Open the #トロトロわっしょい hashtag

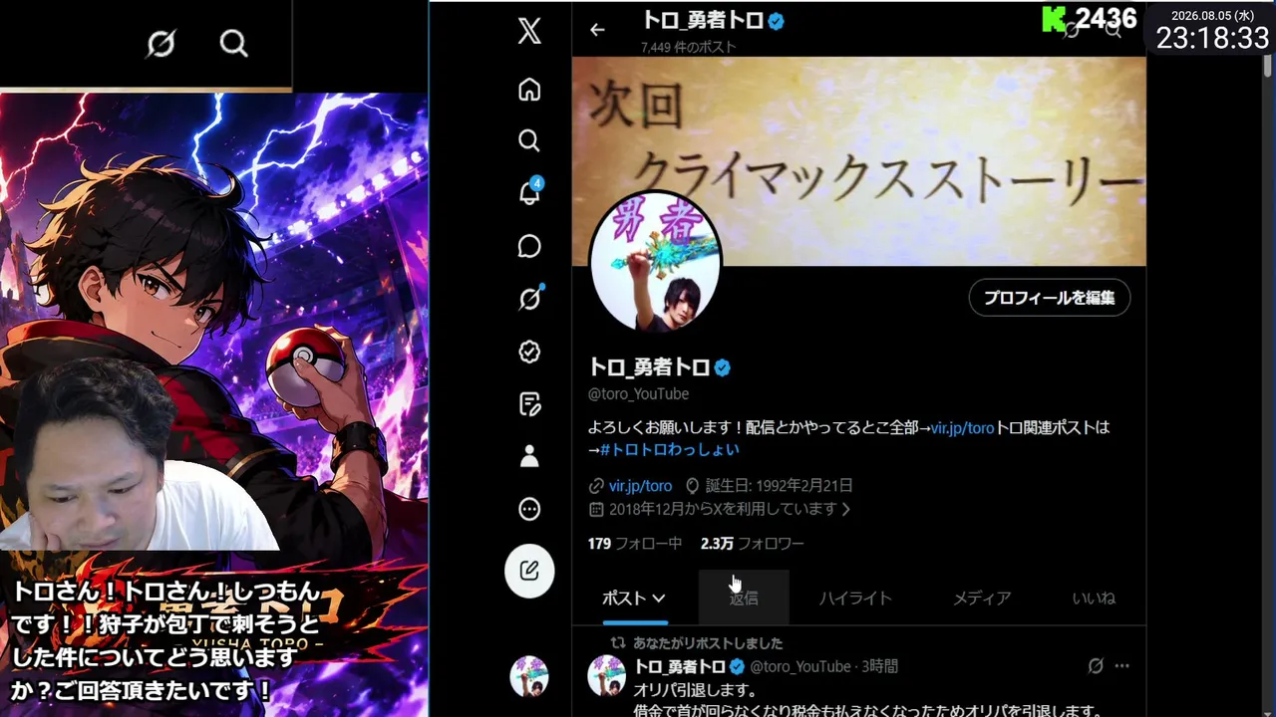click(669, 449)
